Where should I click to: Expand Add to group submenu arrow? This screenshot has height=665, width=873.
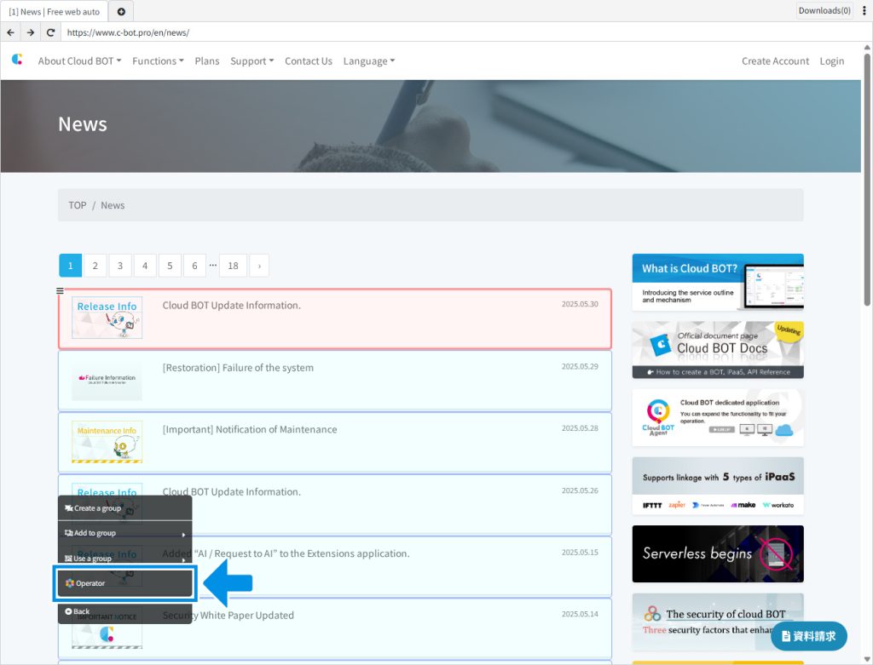click(x=184, y=535)
